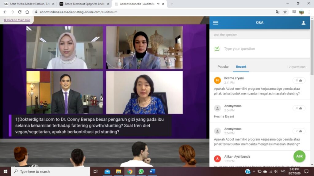Open the Windows Start menu
The image size is (314, 176).
6,171
